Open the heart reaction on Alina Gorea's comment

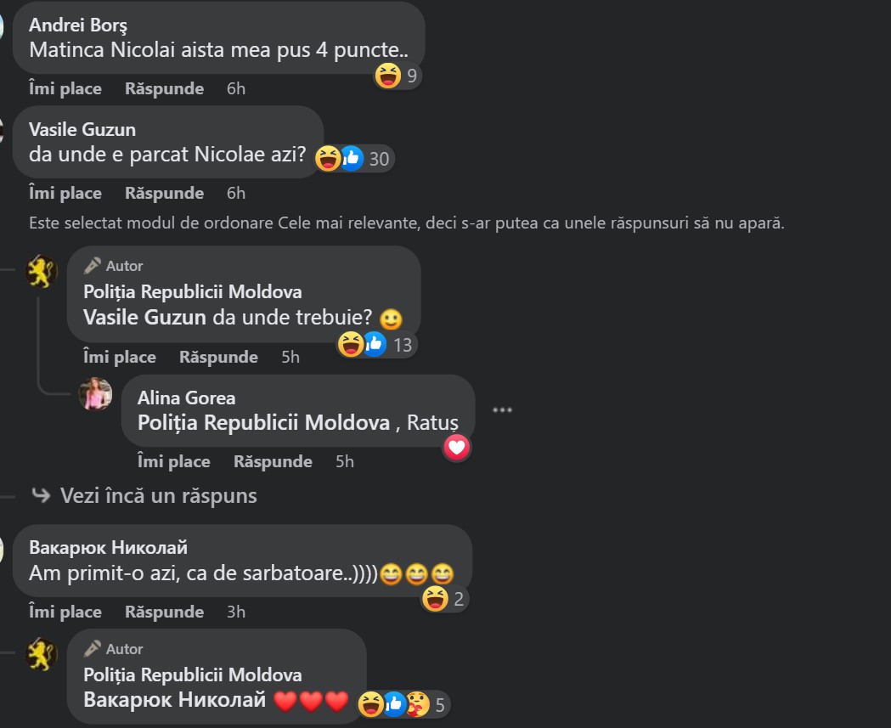[457, 448]
